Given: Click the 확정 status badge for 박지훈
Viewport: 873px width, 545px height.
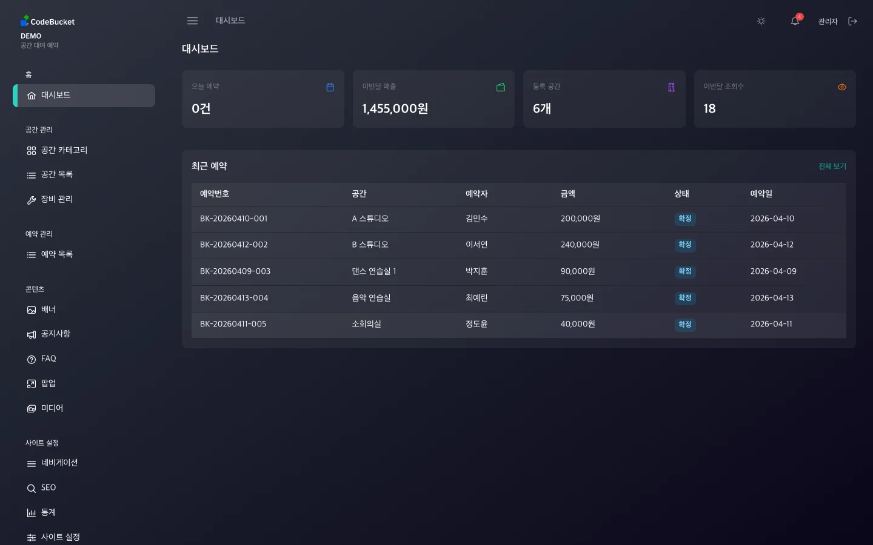Looking at the screenshot, I should [x=684, y=271].
